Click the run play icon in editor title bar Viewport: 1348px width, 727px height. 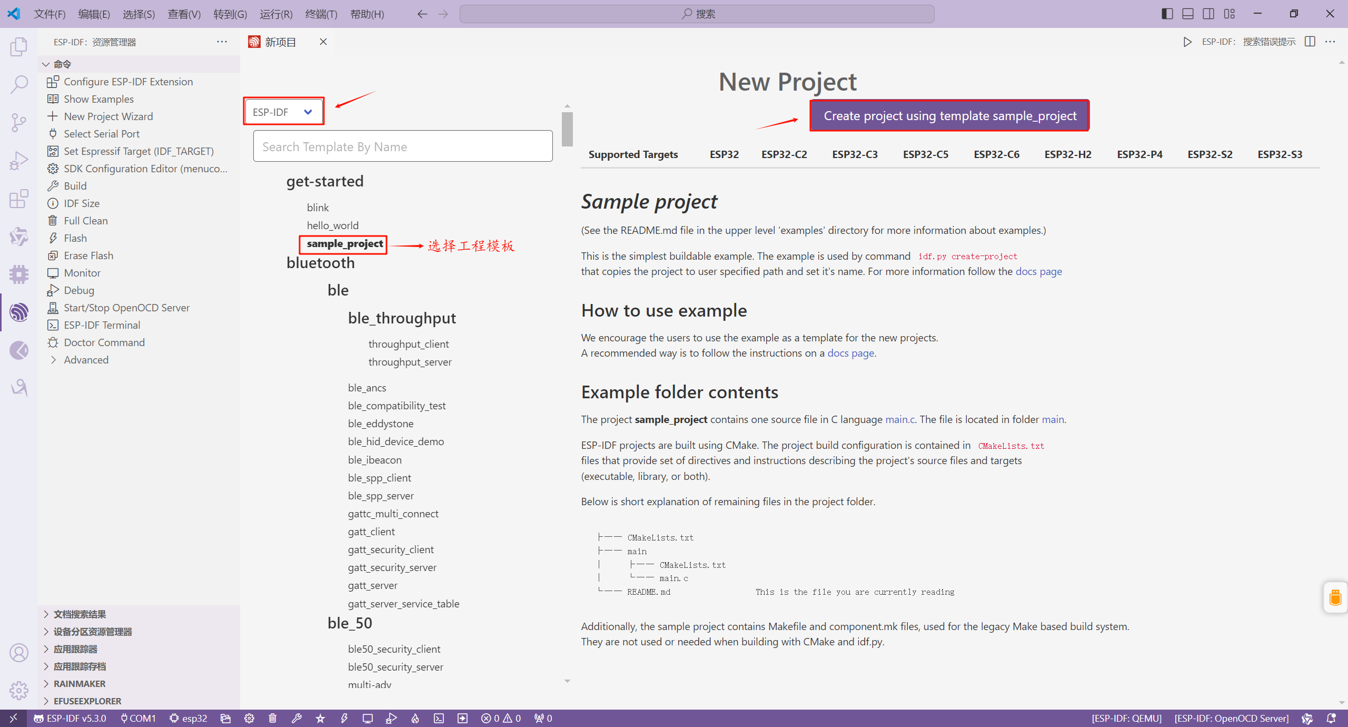(x=1187, y=42)
